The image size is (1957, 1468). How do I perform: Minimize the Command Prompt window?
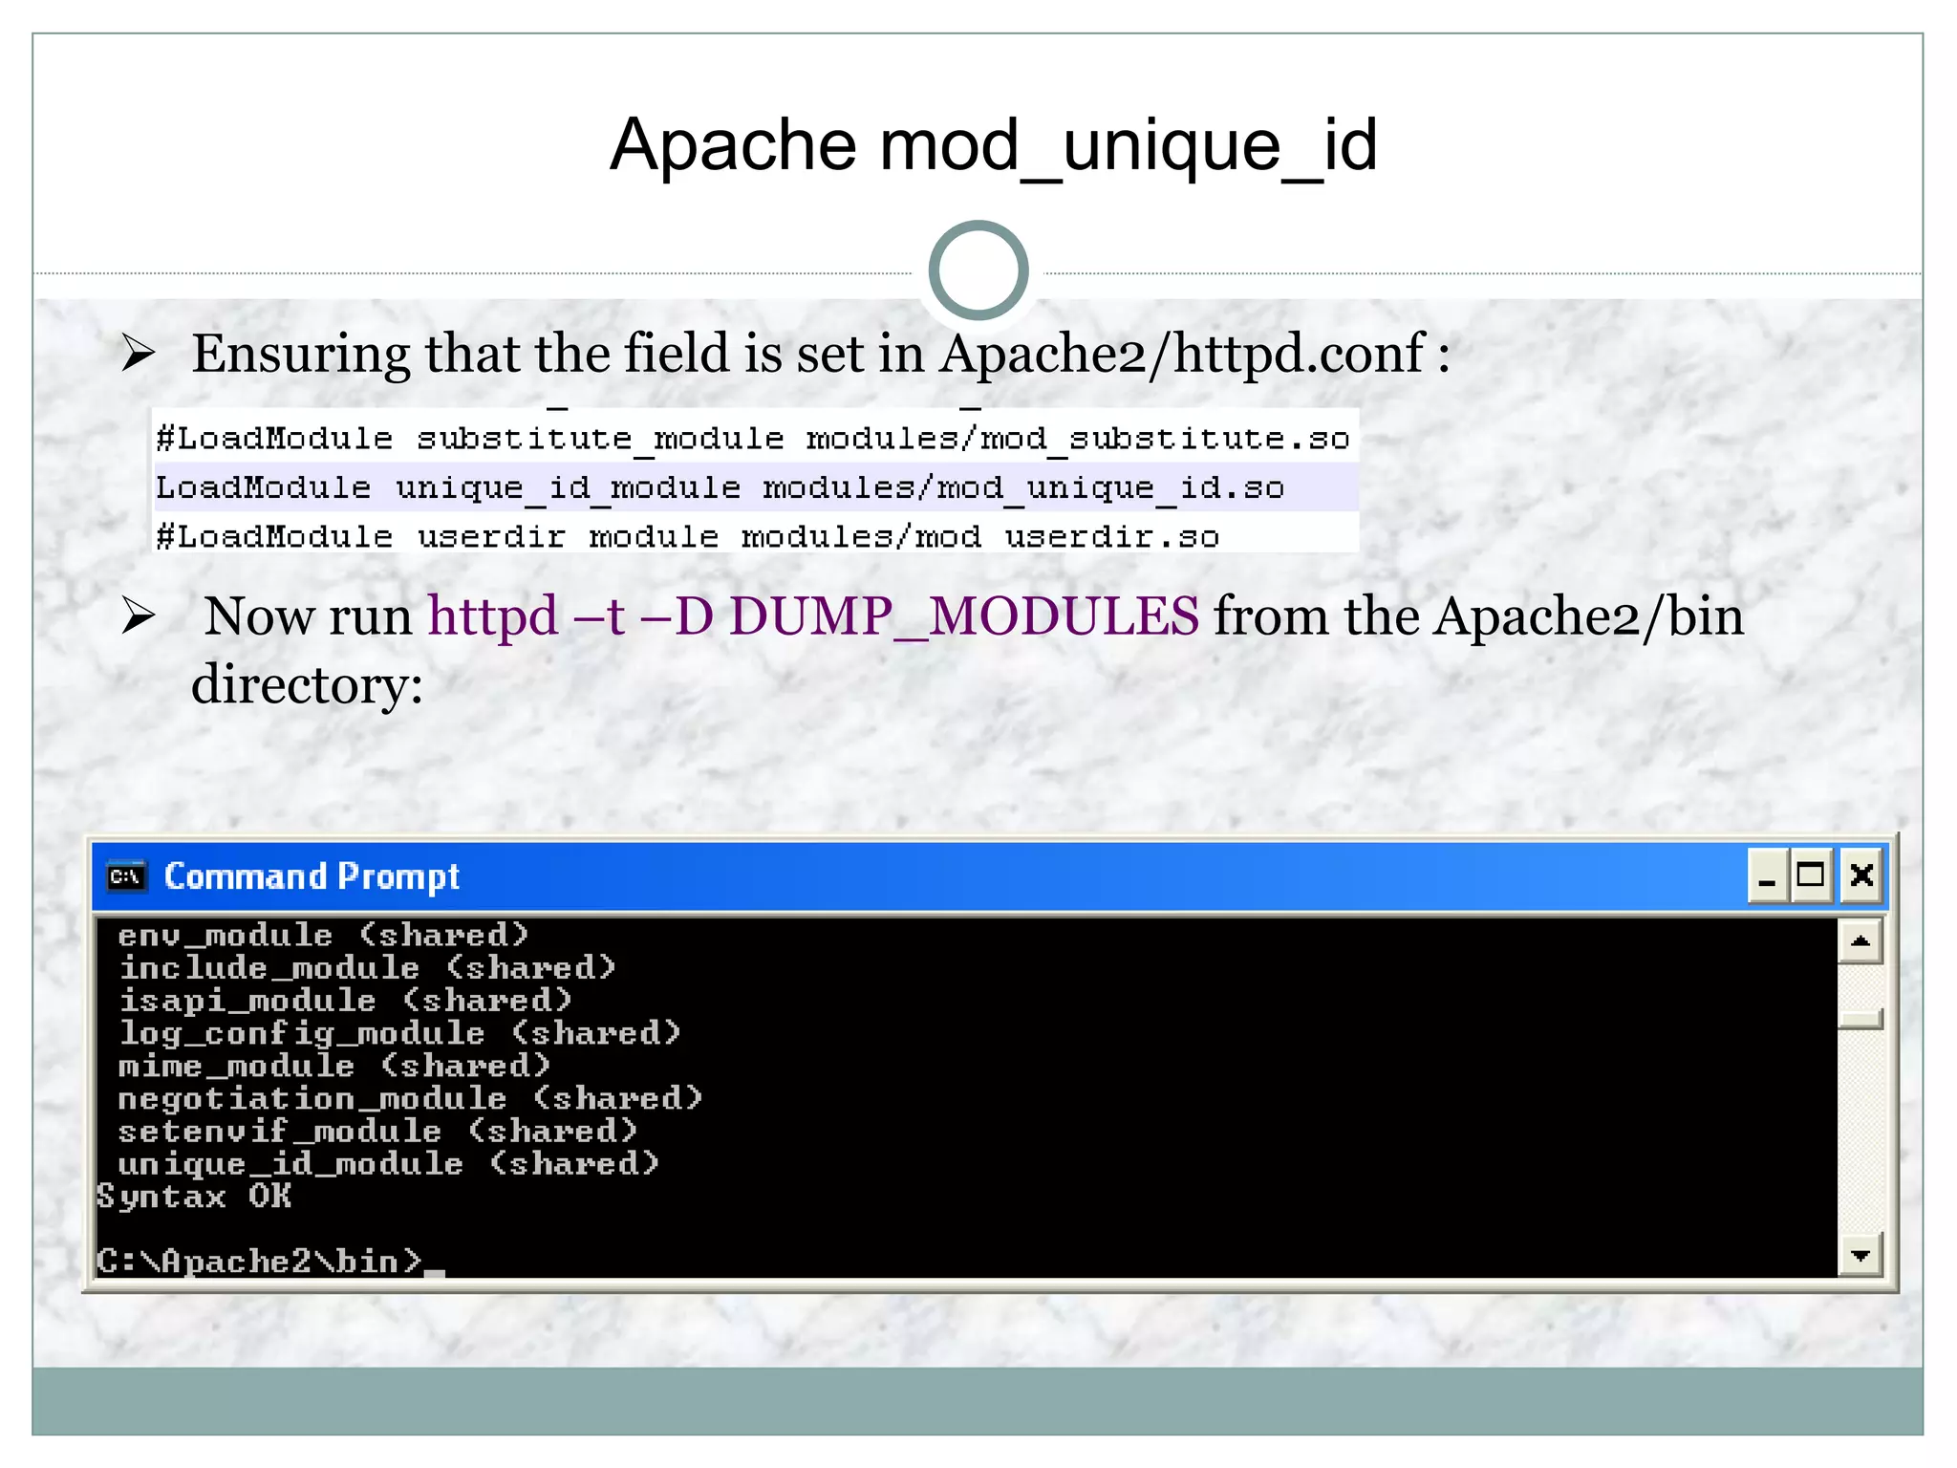[x=1768, y=875]
